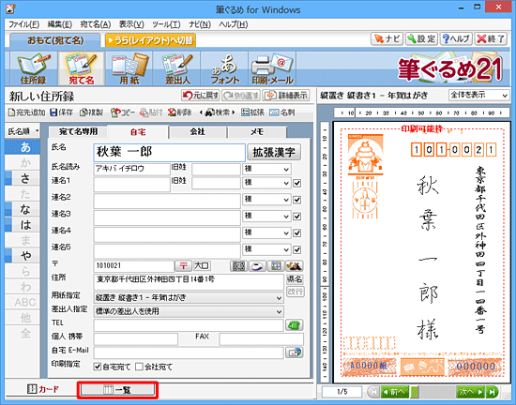
Task: Open the ファイル(F) menu
Action: tap(23, 24)
